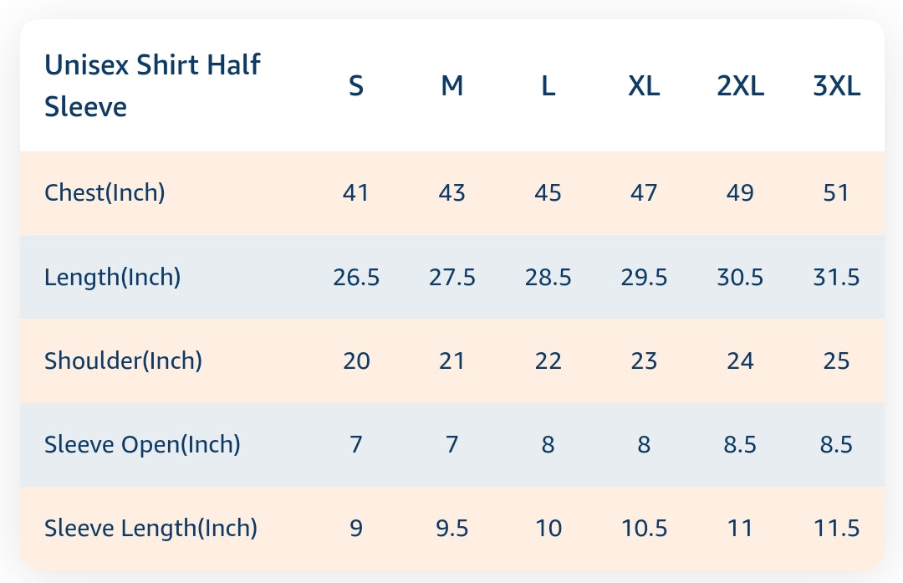Select the Sleeve Open(Inch) row label
The width and height of the screenshot is (903, 583).
tap(142, 444)
